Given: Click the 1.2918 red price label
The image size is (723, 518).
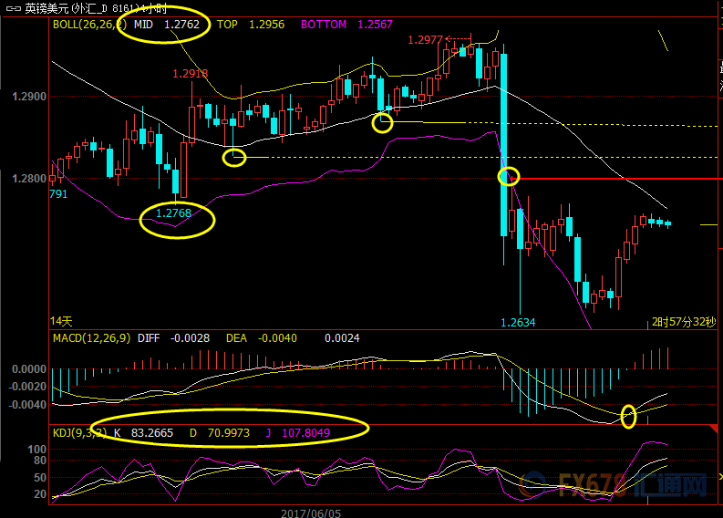Looking at the screenshot, I should point(190,73).
